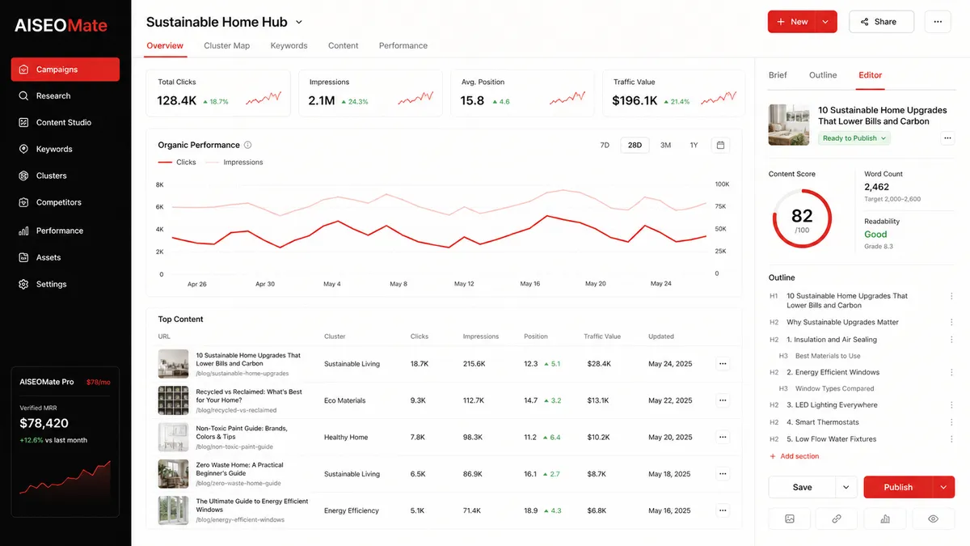Select the 7D time range
Screen dimensions: 970x546
point(605,146)
